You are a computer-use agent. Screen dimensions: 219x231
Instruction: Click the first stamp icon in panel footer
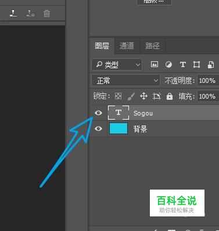[x=13, y=13]
